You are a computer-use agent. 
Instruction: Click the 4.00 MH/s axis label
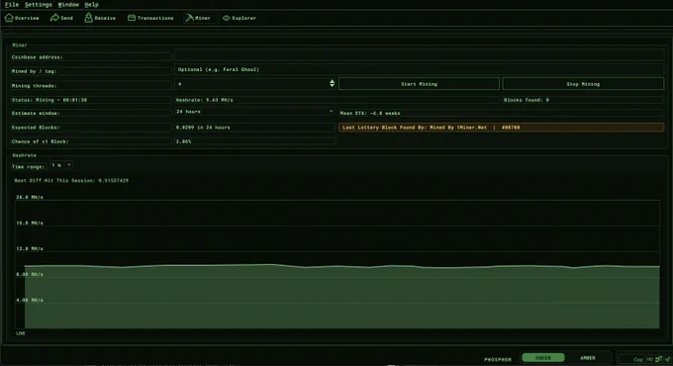pos(29,300)
